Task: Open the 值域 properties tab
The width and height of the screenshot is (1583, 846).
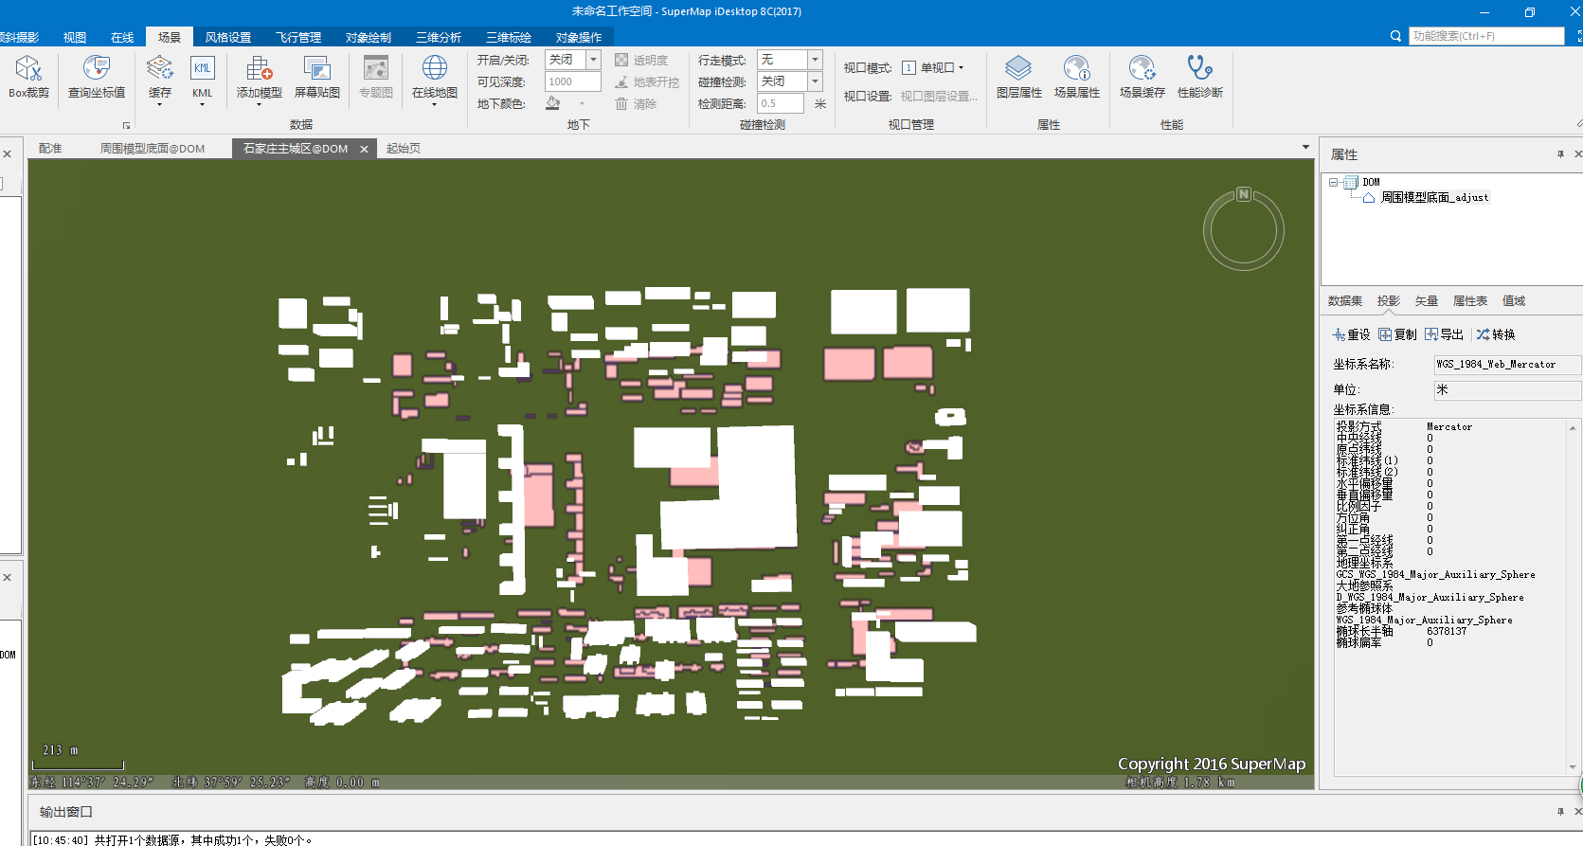Action: click(x=1514, y=300)
